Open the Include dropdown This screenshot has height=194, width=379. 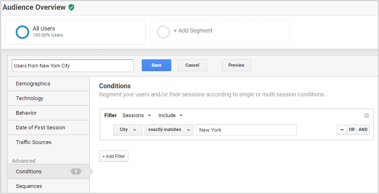[170, 116]
